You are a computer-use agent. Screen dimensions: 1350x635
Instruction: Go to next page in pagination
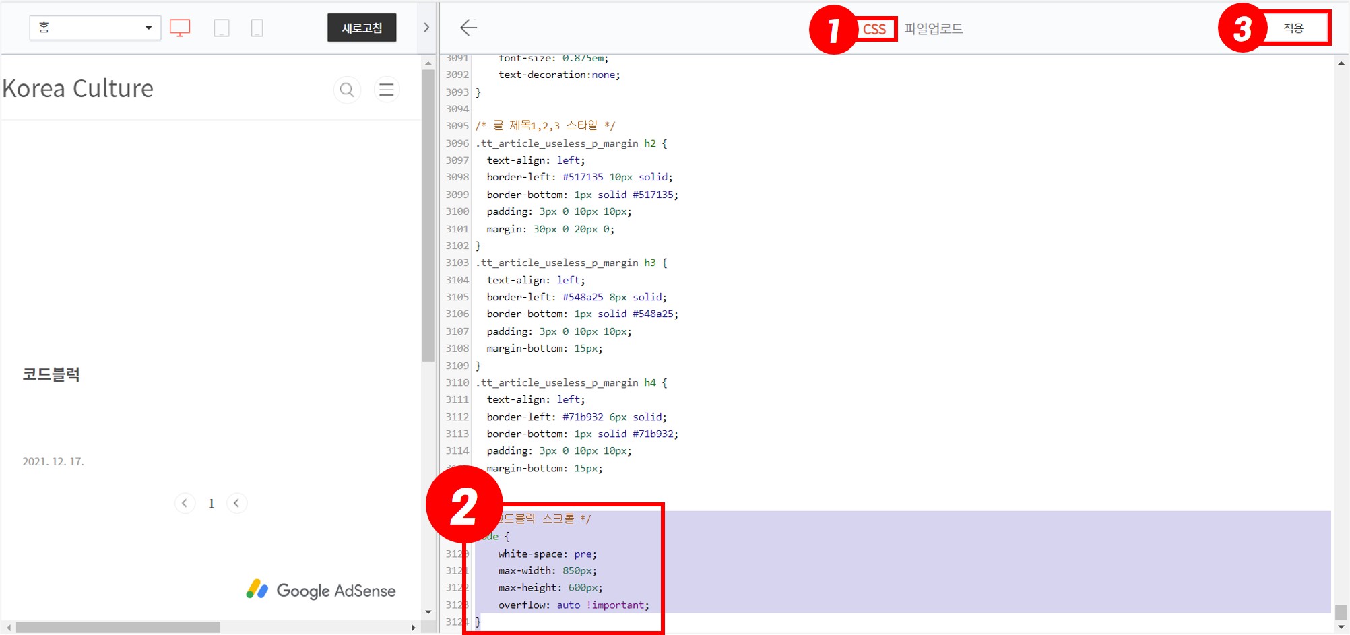236,503
